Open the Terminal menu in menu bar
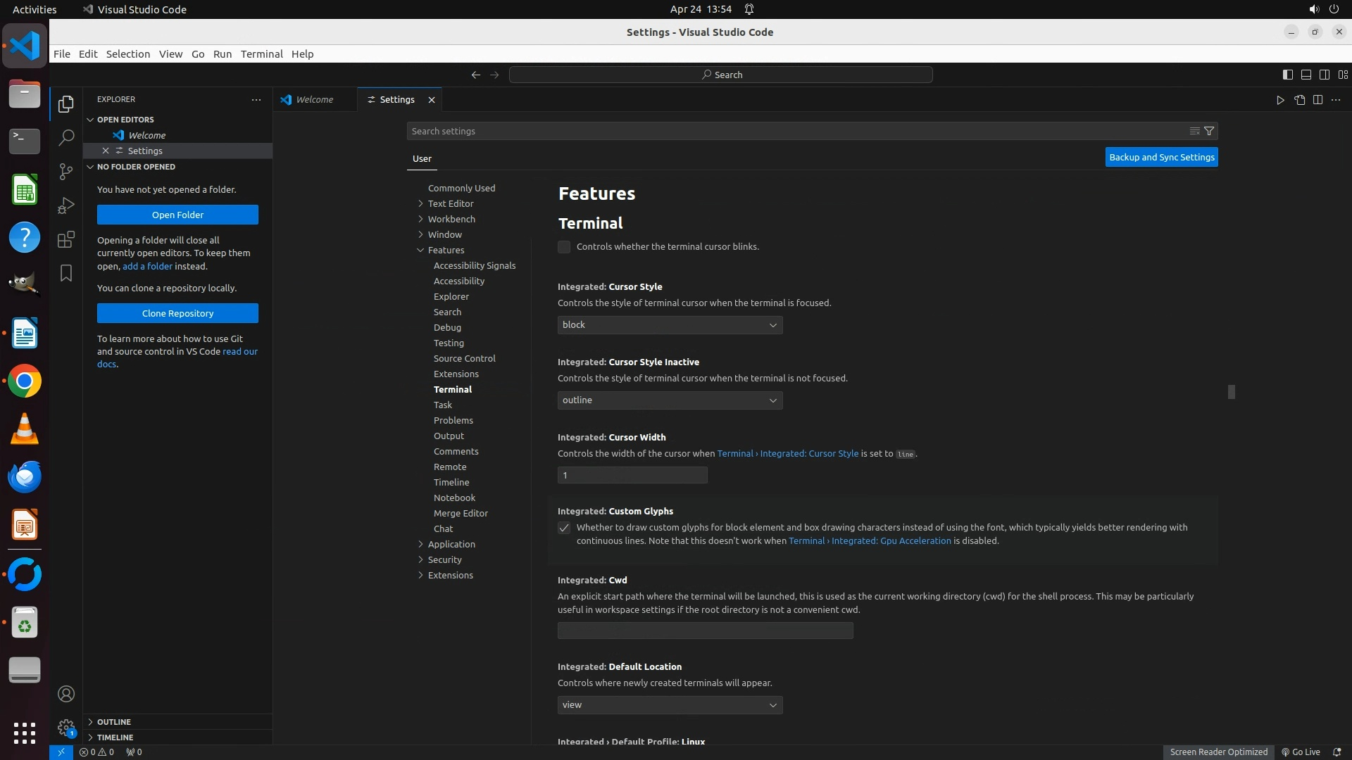The image size is (1352, 760). [261, 54]
